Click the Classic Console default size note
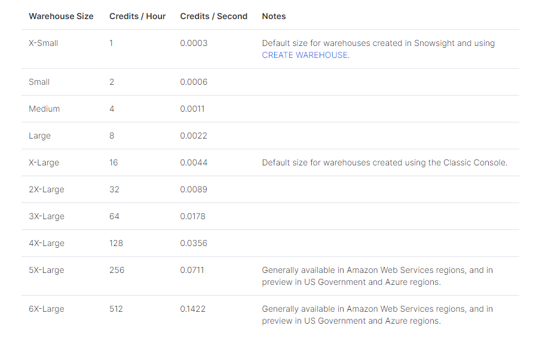The width and height of the screenshot is (533, 344). 384,162
